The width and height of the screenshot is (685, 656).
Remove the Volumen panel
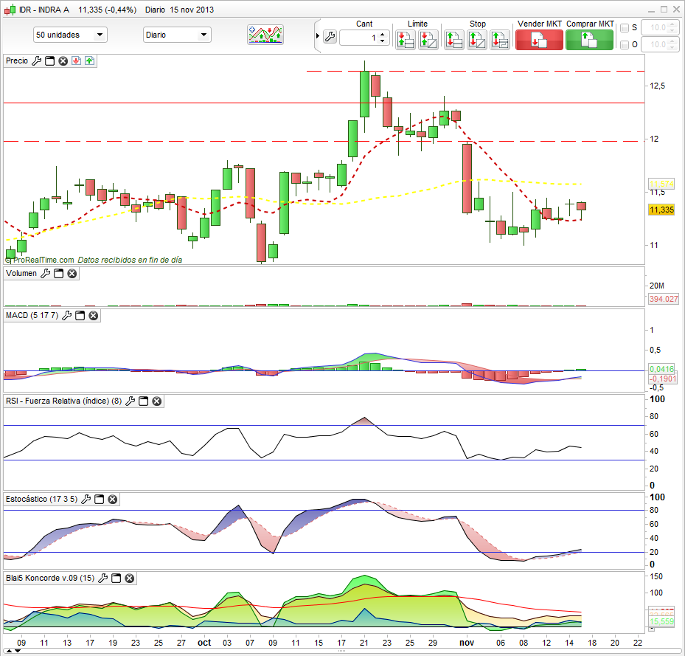[72, 274]
